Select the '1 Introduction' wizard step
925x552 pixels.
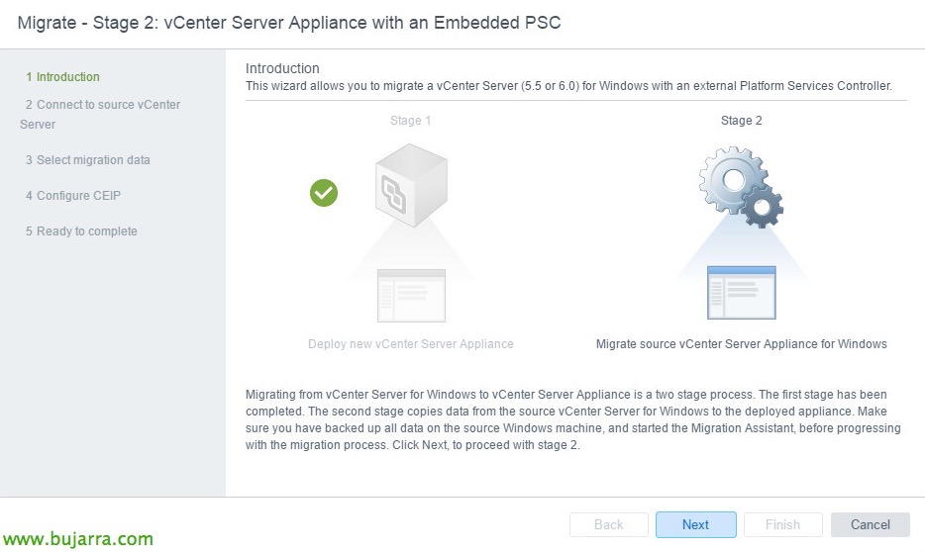tap(62, 77)
